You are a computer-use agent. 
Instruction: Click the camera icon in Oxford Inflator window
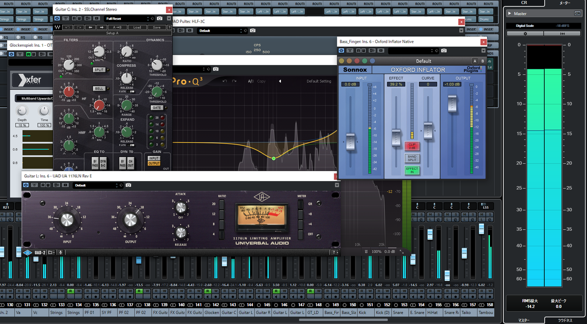coord(444,50)
